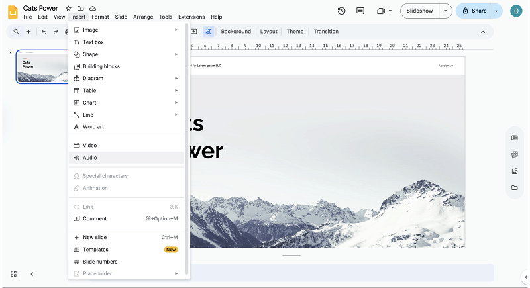Screen dimensions: 530x288
Task: Click the Insert menu scrollbar
Action: pos(187,148)
